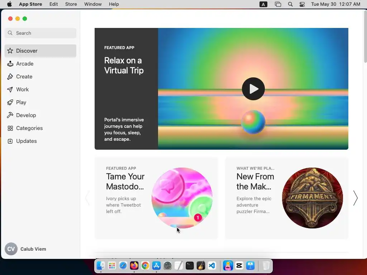The image size is (367, 275).
Task: Open the Play section
Action: [x=40, y=102]
